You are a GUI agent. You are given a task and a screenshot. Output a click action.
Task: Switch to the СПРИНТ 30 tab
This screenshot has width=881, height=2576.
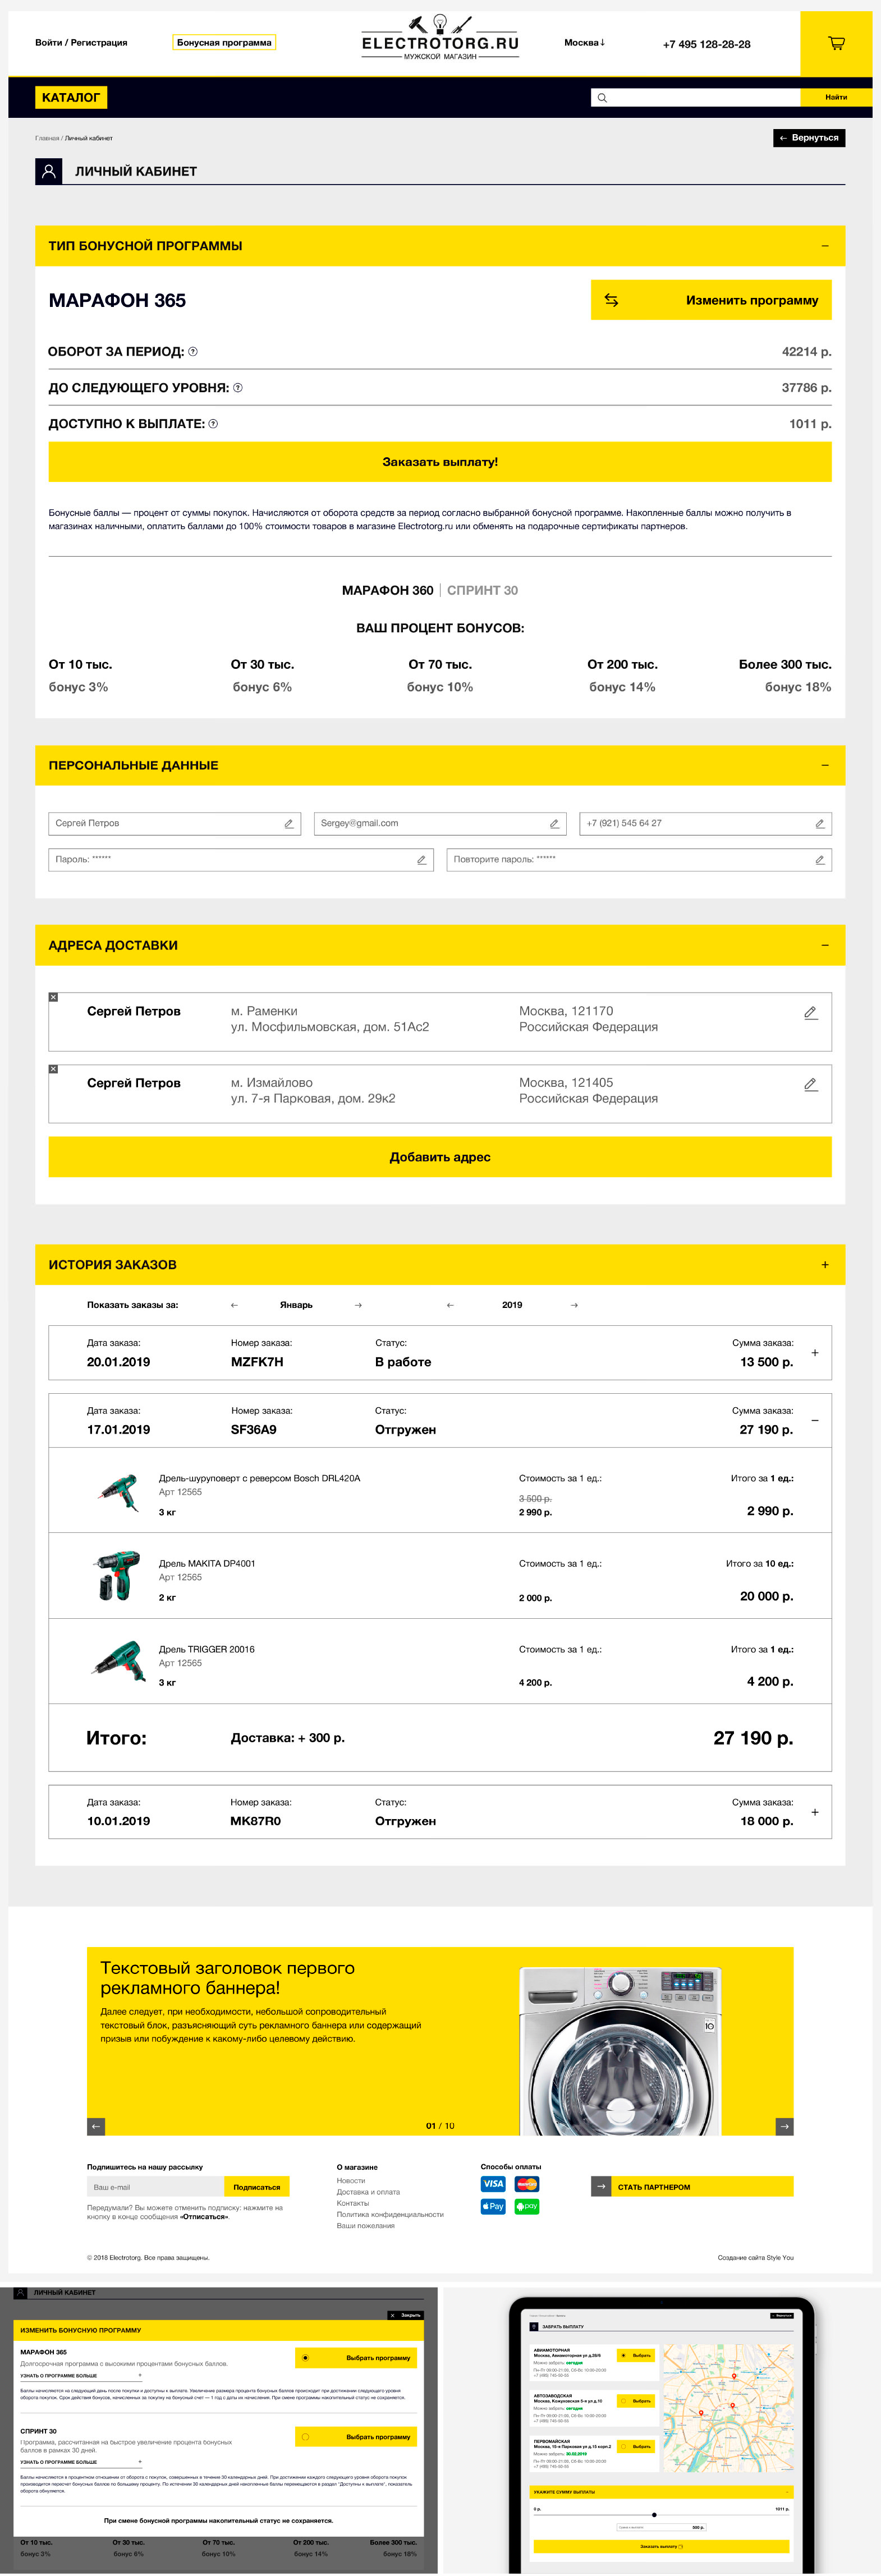pyautogui.click(x=482, y=590)
